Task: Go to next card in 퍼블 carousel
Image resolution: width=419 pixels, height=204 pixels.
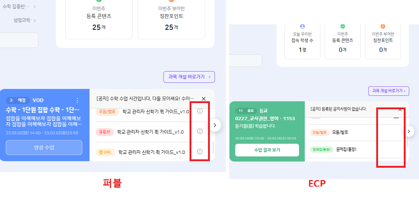Action: coord(215,125)
